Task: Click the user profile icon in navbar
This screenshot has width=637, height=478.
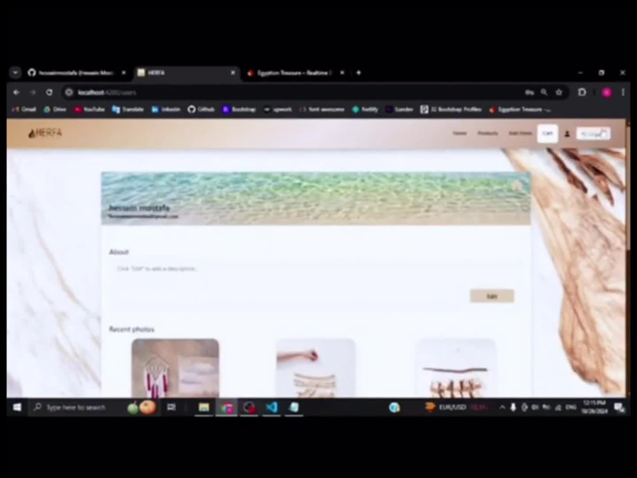Action: coord(567,134)
